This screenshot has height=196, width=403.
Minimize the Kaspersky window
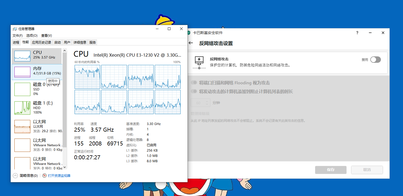click(x=370, y=33)
